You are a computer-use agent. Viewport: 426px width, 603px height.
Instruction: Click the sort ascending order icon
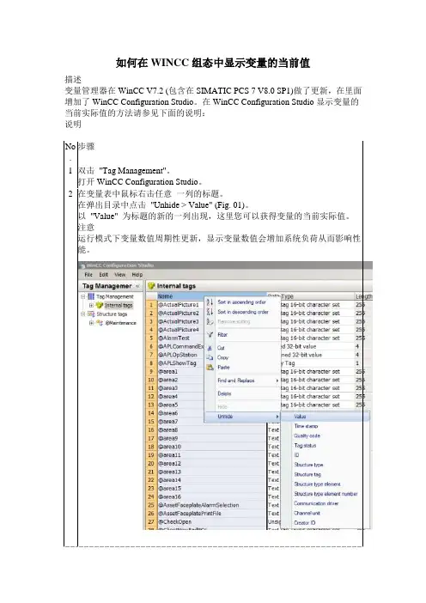pos(210,302)
